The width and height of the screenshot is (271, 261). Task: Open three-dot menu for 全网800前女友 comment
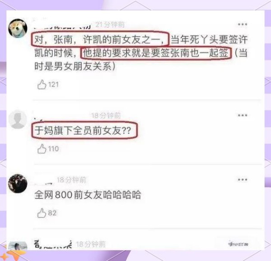[x=243, y=180]
